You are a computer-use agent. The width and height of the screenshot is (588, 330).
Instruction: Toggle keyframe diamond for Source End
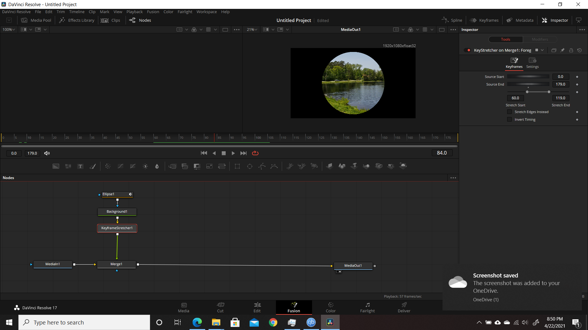[577, 84]
